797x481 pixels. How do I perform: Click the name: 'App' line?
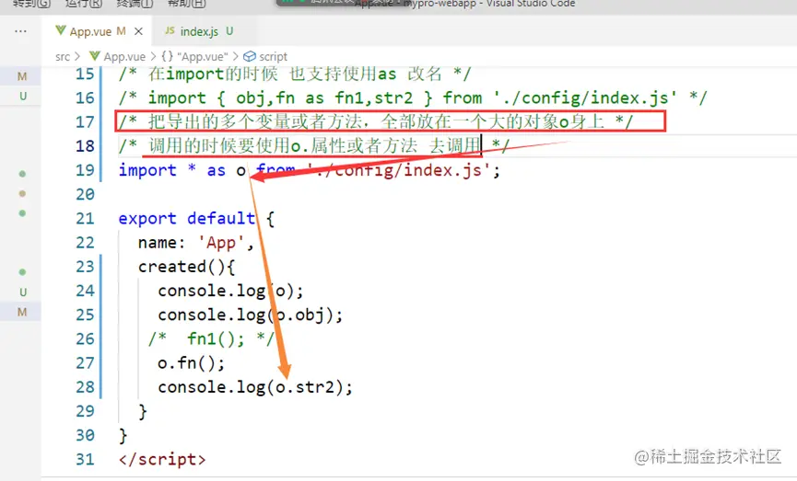pyautogui.click(x=195, y=243)
